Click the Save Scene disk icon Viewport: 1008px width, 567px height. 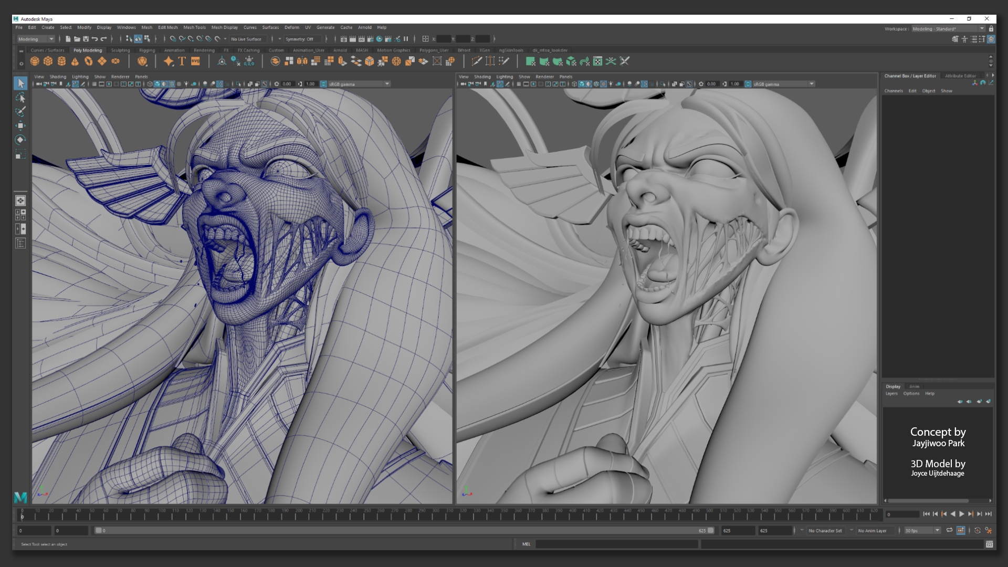pyautogui.click(x=86, y=39)
